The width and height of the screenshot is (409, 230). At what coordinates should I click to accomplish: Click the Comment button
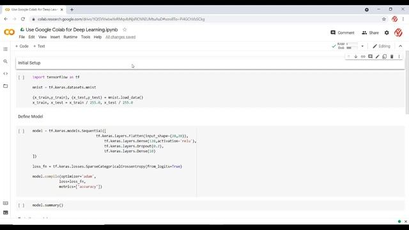pos(343,33)
